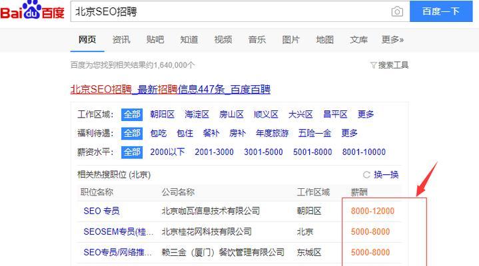Select 全部 in 薪资水平 filter
Screen dimensions: 479x266
pyautogui.click(x=132, y=152)
